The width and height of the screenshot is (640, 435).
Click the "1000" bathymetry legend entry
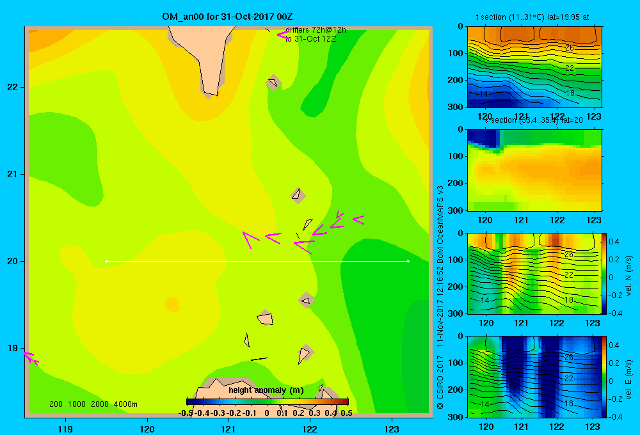click(77, 404)
